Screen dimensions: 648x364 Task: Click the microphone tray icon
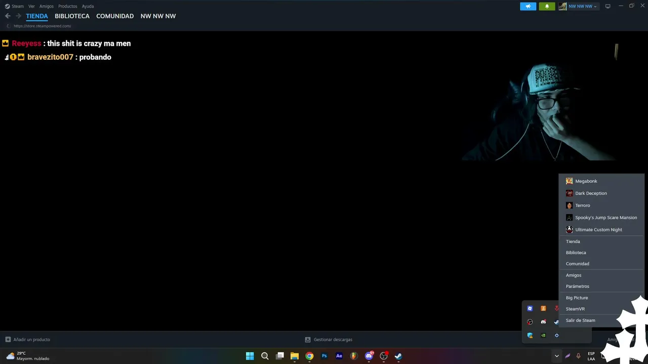pos(578,356)
